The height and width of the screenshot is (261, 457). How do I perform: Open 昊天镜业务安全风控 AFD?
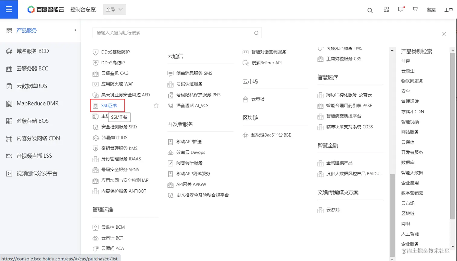(x=126, y=95)
